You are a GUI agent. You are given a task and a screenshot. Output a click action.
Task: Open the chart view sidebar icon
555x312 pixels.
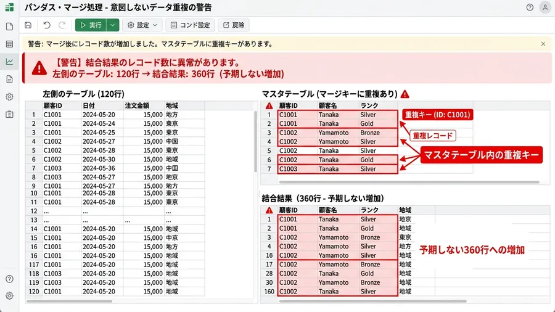tap(9, 62)
